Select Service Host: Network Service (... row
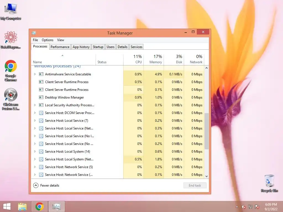The width and height of the screenshot is (283, 212). (118, 175)
